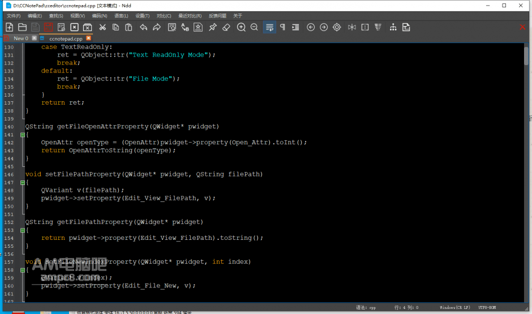Click the document-with-checkmark toolbar icon
Image resolution: width=532 pixels, height=314 pixels.
[61, 28]
